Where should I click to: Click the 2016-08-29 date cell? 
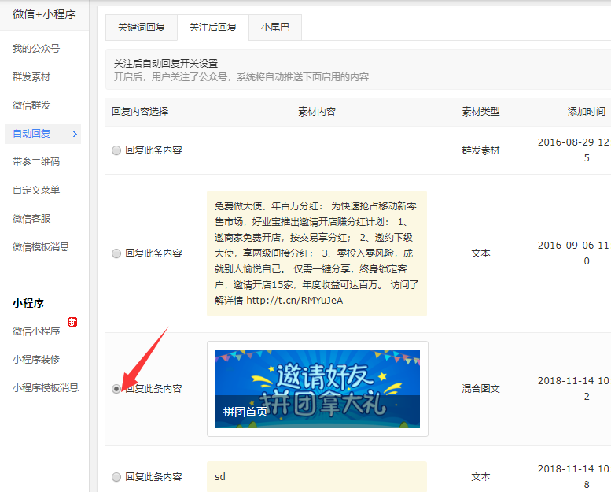[x=573, y=150]
